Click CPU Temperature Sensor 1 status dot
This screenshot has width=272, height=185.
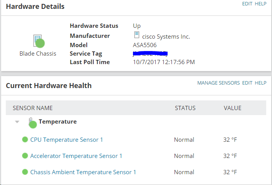tap(25, 139)
